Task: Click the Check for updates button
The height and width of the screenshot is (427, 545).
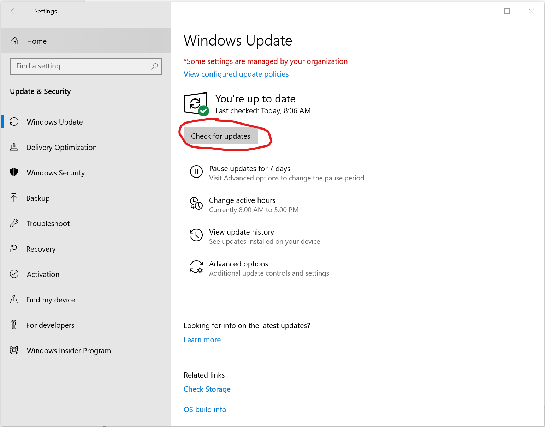Action: [221, 136]
